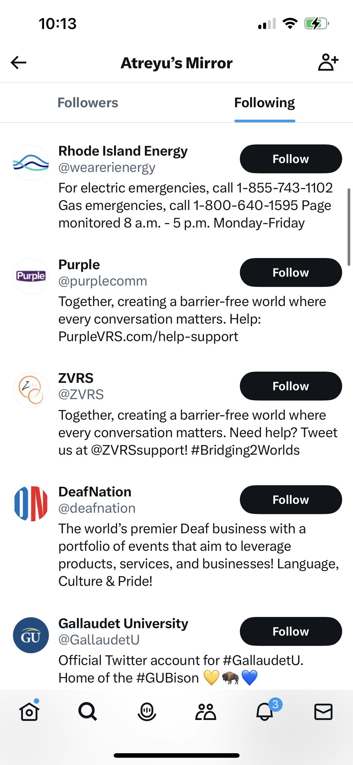353x765 pixels.
Task: Open the @ZVRSsupport mention link
Action: 139,450
